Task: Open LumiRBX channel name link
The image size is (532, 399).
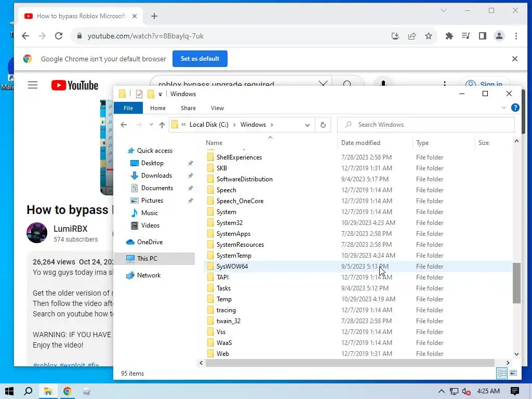Action: pyautogui.click(x=70, y=229)
